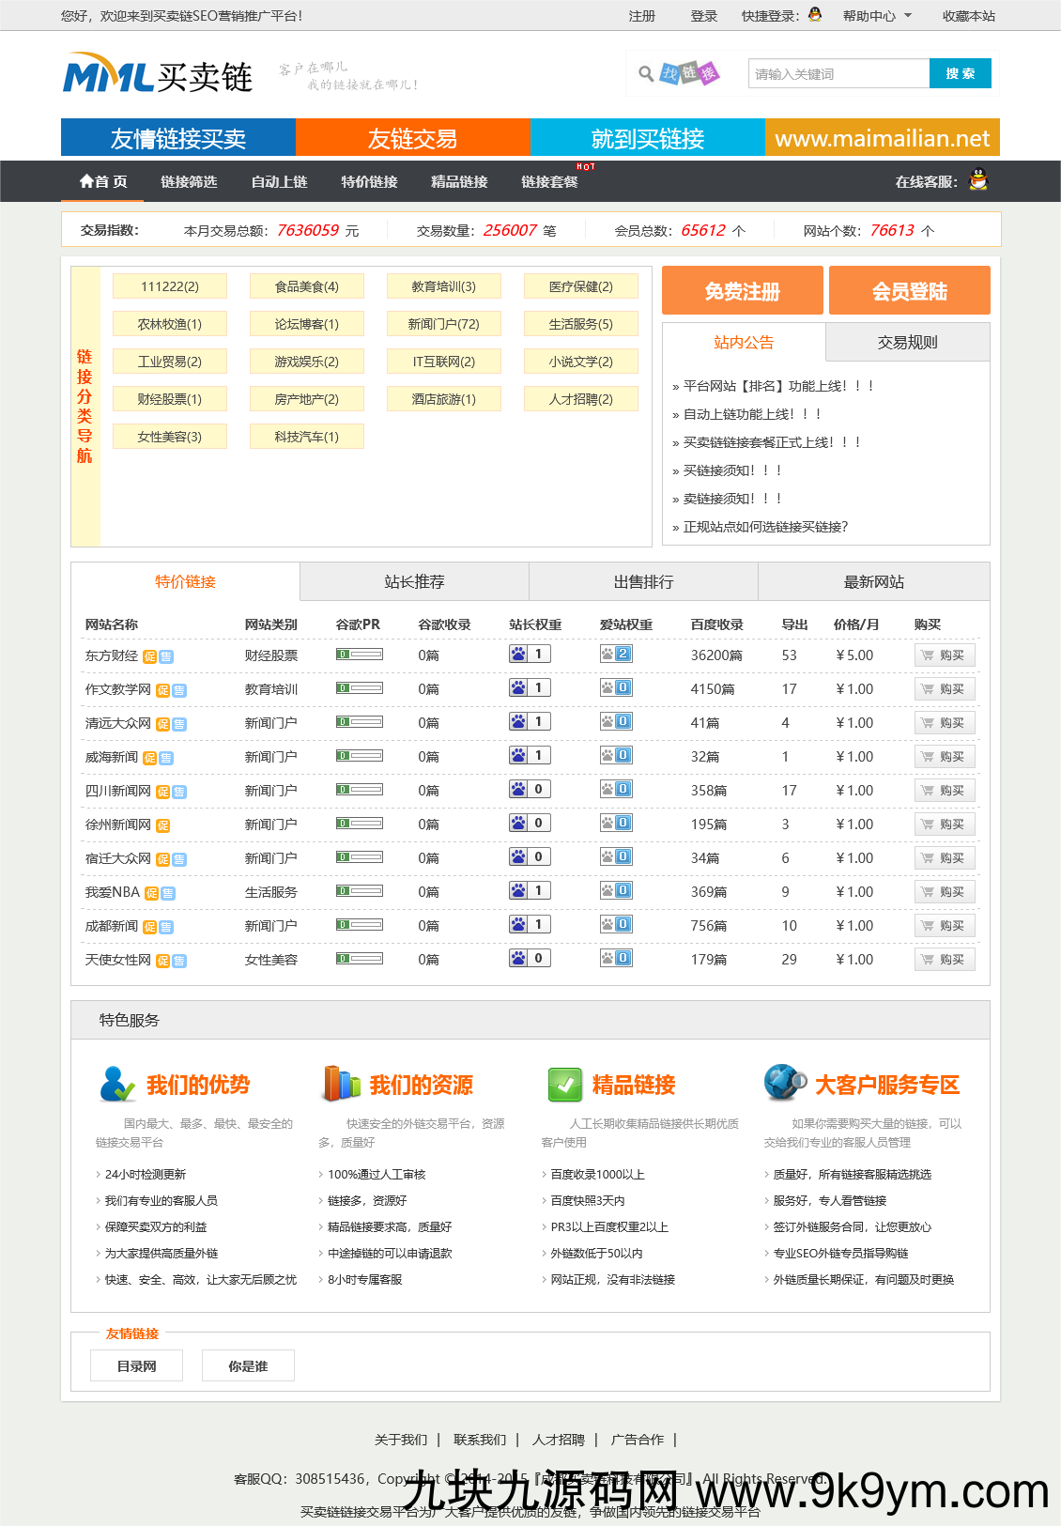
Task: Click 广告合作 footer link
Action: 638,1440
